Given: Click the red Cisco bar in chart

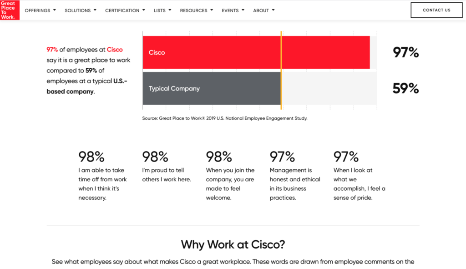Looking at the screenshot, I should click(x=256, y=52).
